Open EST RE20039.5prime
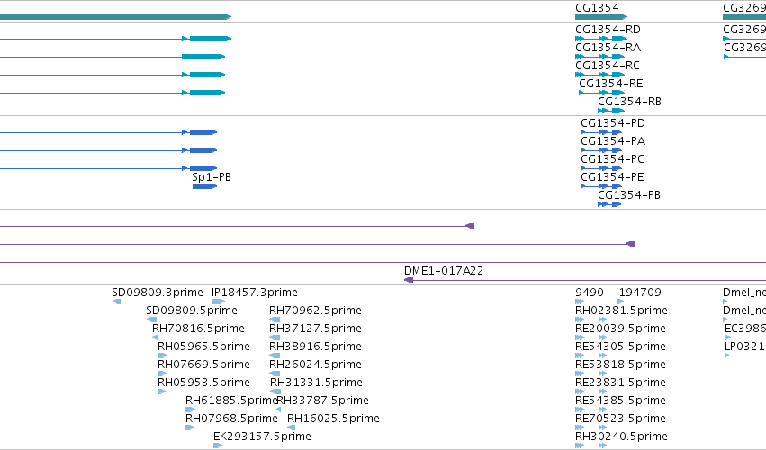The height and width of the screenshot is (450, 766). [620, 328]
